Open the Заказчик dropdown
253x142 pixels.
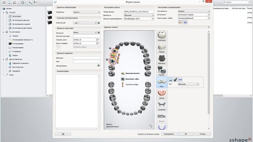point(85,32)
